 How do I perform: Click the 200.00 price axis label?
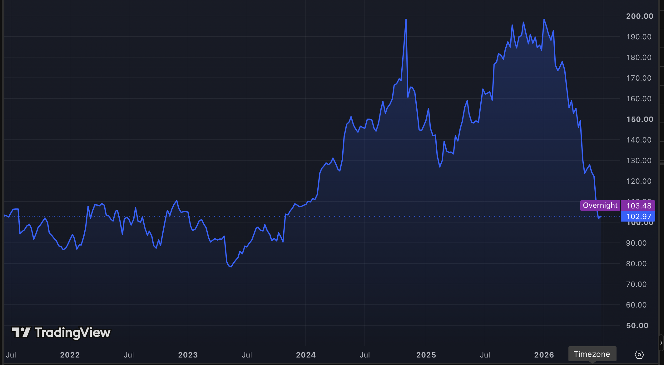[x=640, y=16]
